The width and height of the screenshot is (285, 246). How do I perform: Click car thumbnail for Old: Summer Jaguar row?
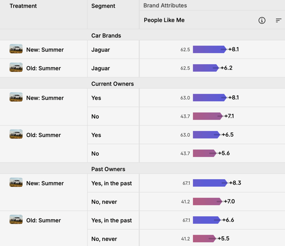tap(16, 67)
